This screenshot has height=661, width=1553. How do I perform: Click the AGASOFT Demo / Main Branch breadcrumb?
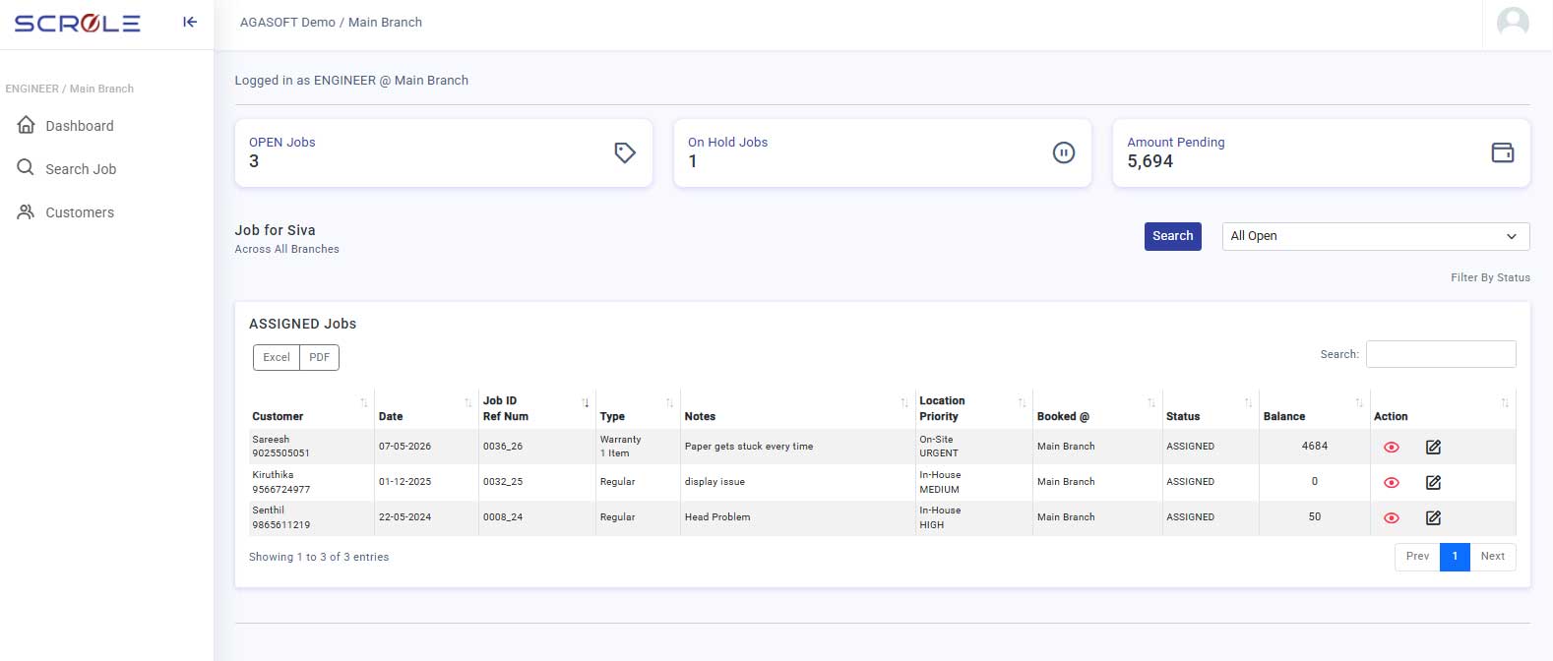coord(331,22)
